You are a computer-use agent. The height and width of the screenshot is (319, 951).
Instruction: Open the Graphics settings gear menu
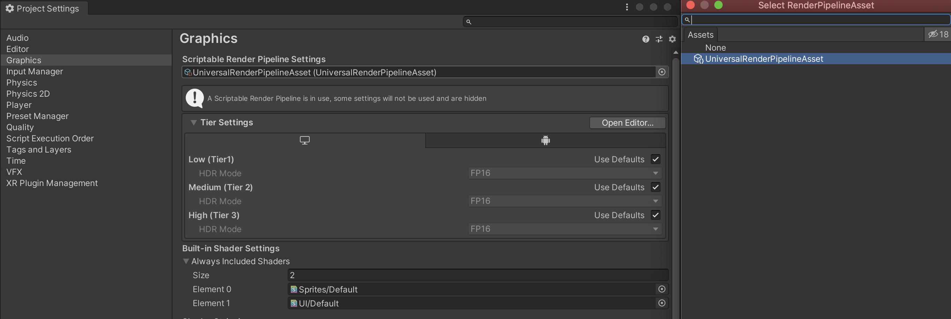[672, 39]
